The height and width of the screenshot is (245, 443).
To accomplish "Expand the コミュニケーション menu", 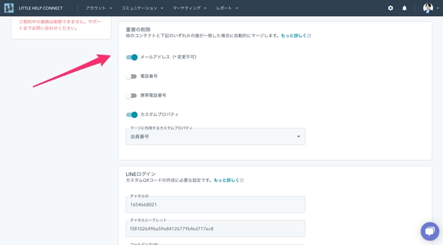I will coord(142,8).
